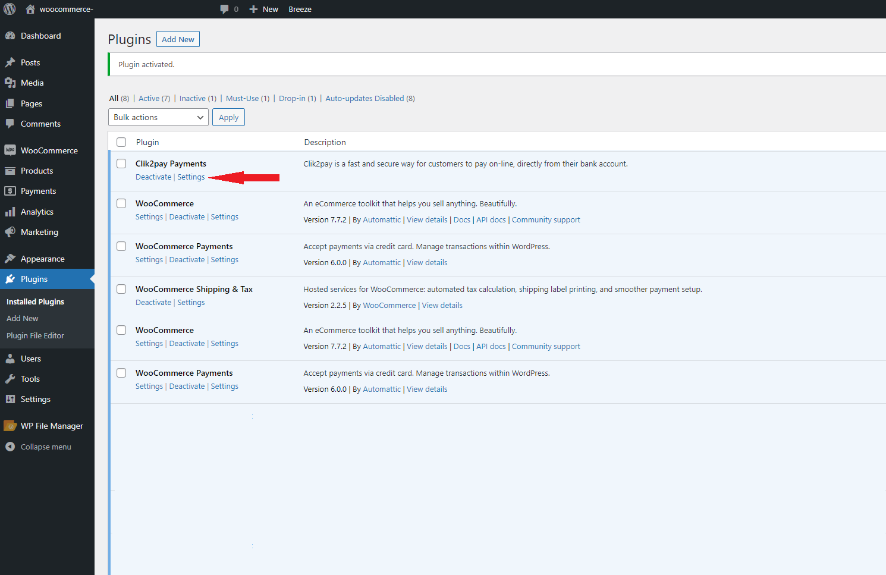Viewport: 886px width, 575px height.
Task: Click the Appearance paintbrush icon
Action: click(10, 259)
